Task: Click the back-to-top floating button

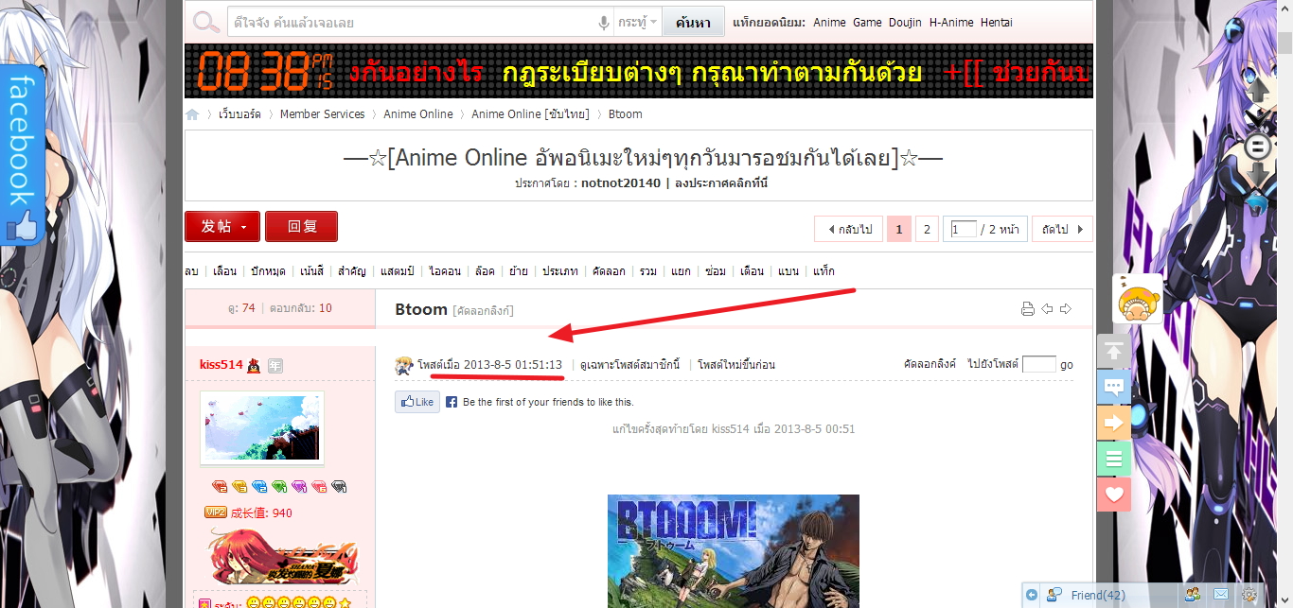Action: pyautogui.click(x=1114, y=351)
